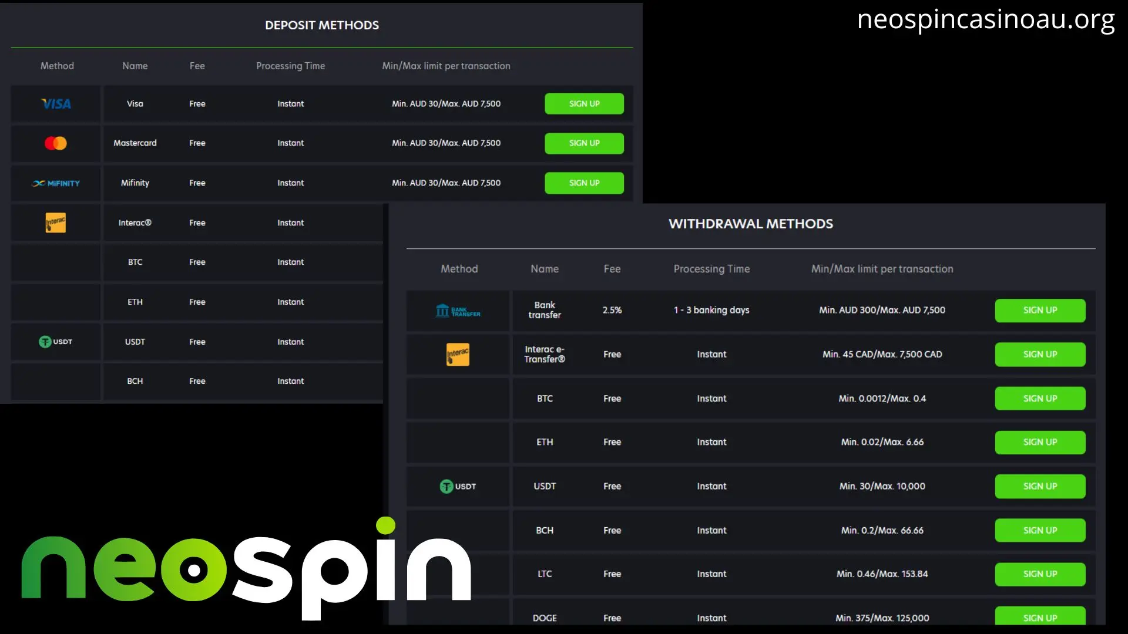Select LTC name in withdrawal table
The height and width of the screenshot is (634, 1128).
545,574
